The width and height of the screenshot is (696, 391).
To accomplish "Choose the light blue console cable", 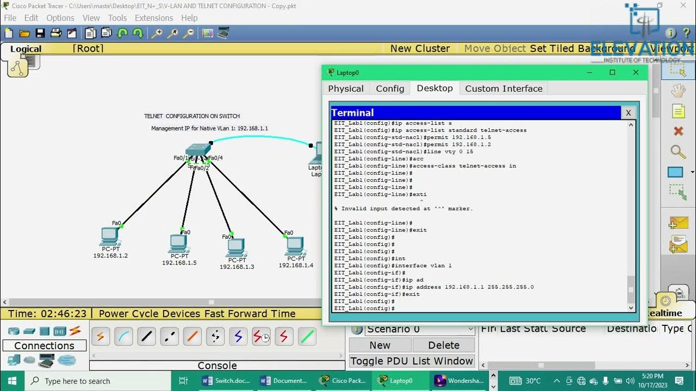I will [x=123, y=337].
